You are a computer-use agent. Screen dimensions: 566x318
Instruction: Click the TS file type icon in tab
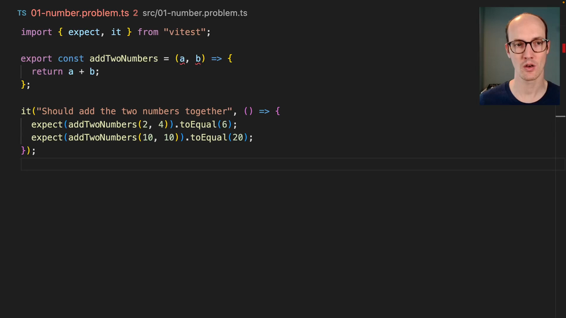pyautogui.click(x=22, y=14)
